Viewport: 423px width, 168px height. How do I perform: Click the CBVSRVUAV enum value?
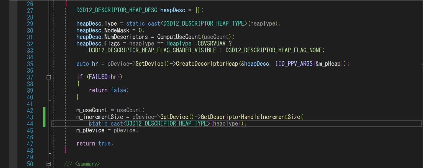tap(211, 44)
